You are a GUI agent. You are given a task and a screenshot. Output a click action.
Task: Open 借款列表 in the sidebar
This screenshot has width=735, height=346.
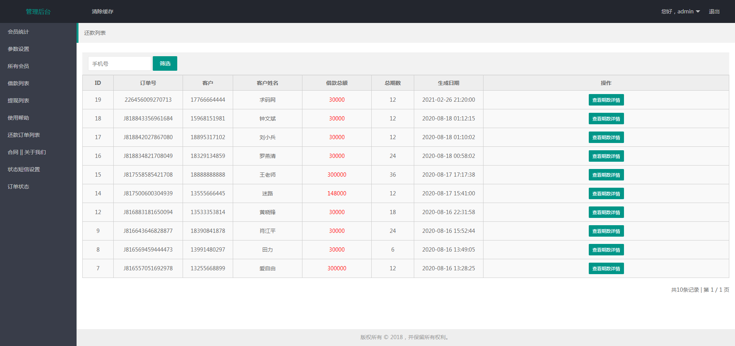click(18, 83)
